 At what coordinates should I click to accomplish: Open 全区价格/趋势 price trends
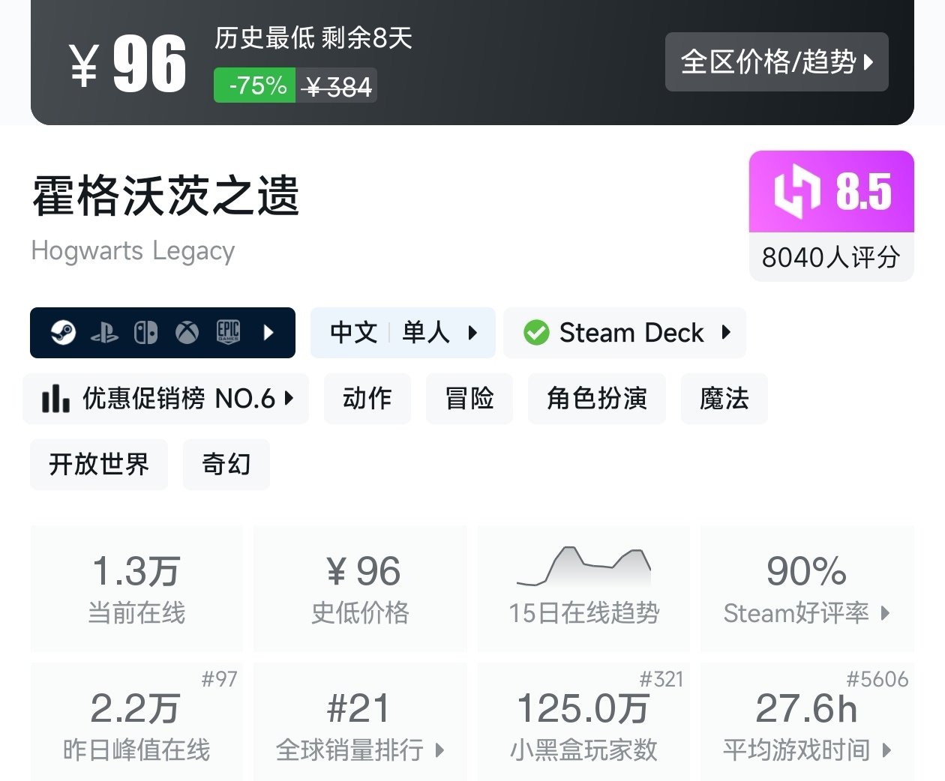point(776,62)
